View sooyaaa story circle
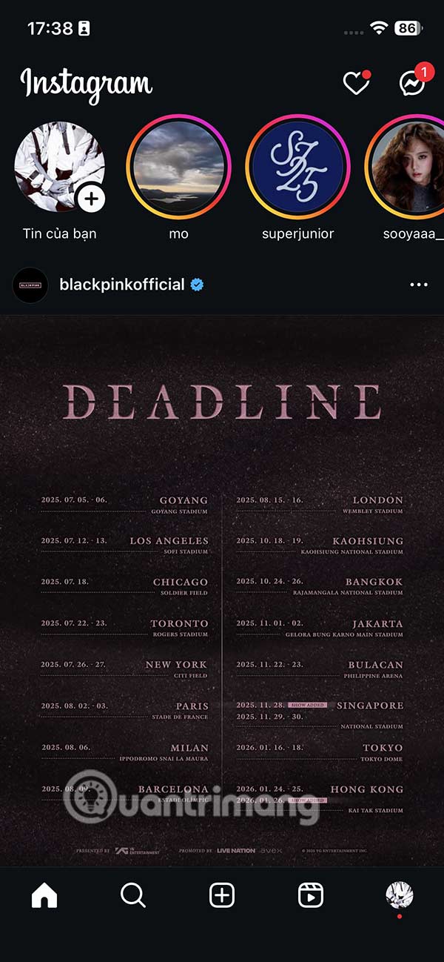The width and height of the screenshot is (444, 962). point(407,167)
